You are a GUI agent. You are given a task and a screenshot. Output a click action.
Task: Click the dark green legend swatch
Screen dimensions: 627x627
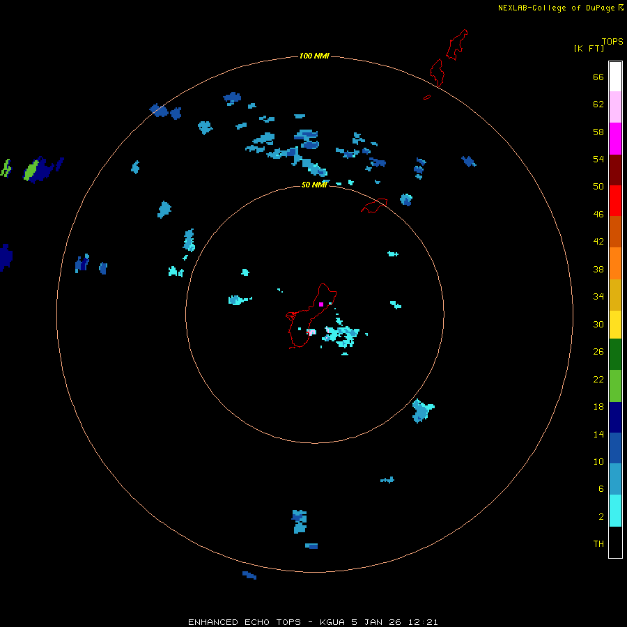click(x=615, y=355)
